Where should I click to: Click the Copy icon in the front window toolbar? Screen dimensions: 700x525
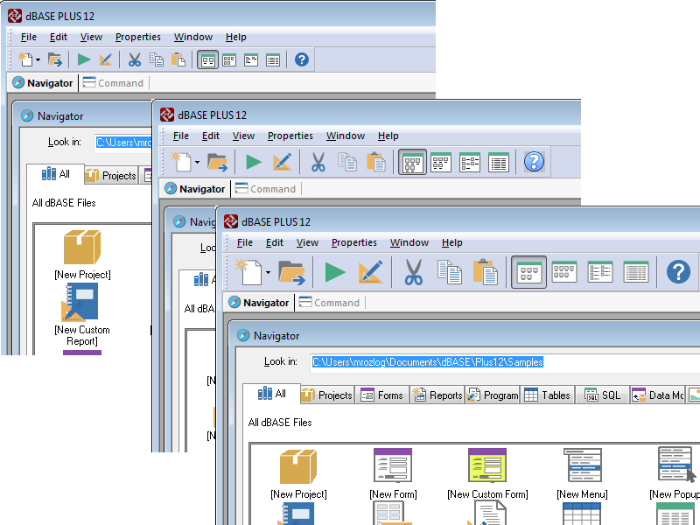point(450,272)
